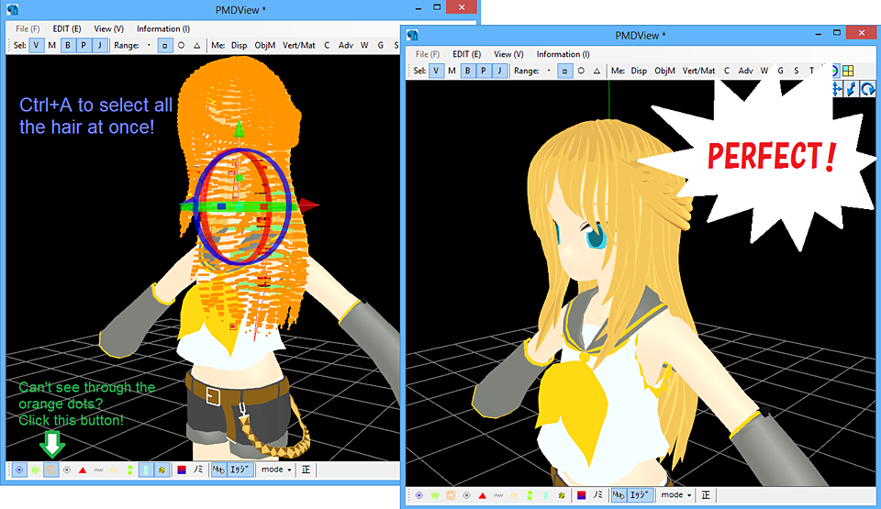Toggle vertex display icon in right window's bottom toolbar
The image size is (881, 509).
pos(419,495)
